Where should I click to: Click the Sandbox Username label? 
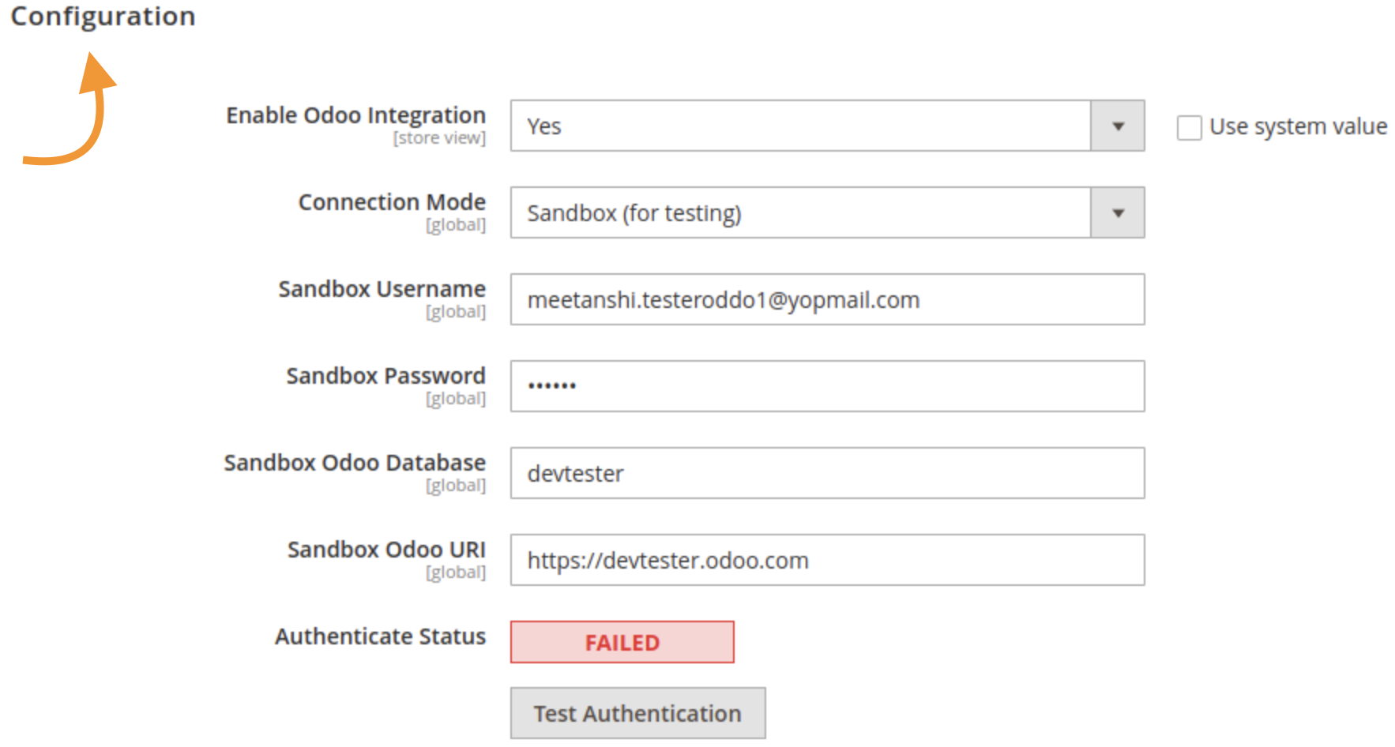(382, 289)
